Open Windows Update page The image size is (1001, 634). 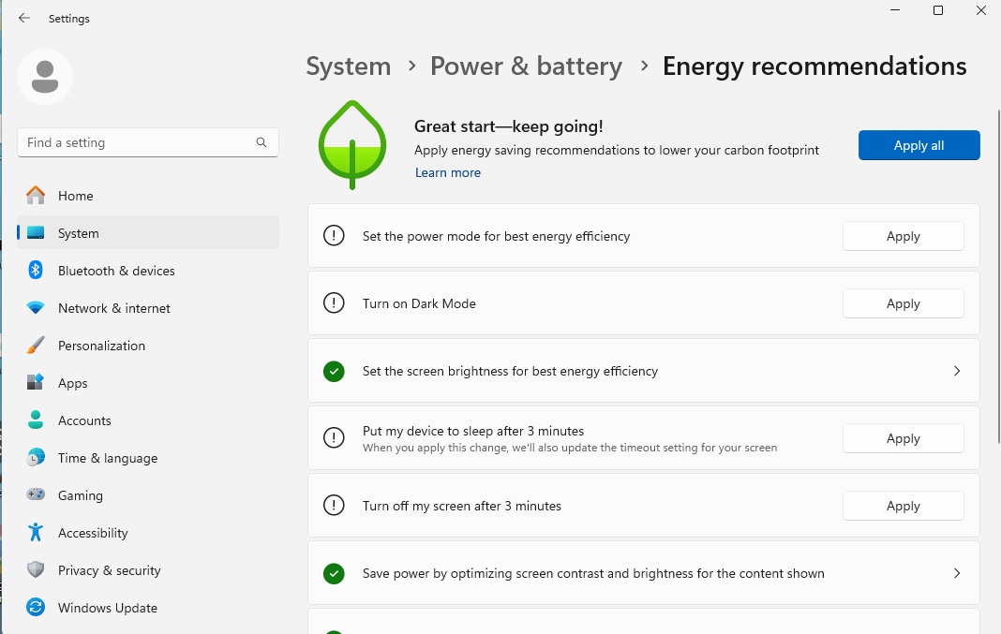(148, 607)
